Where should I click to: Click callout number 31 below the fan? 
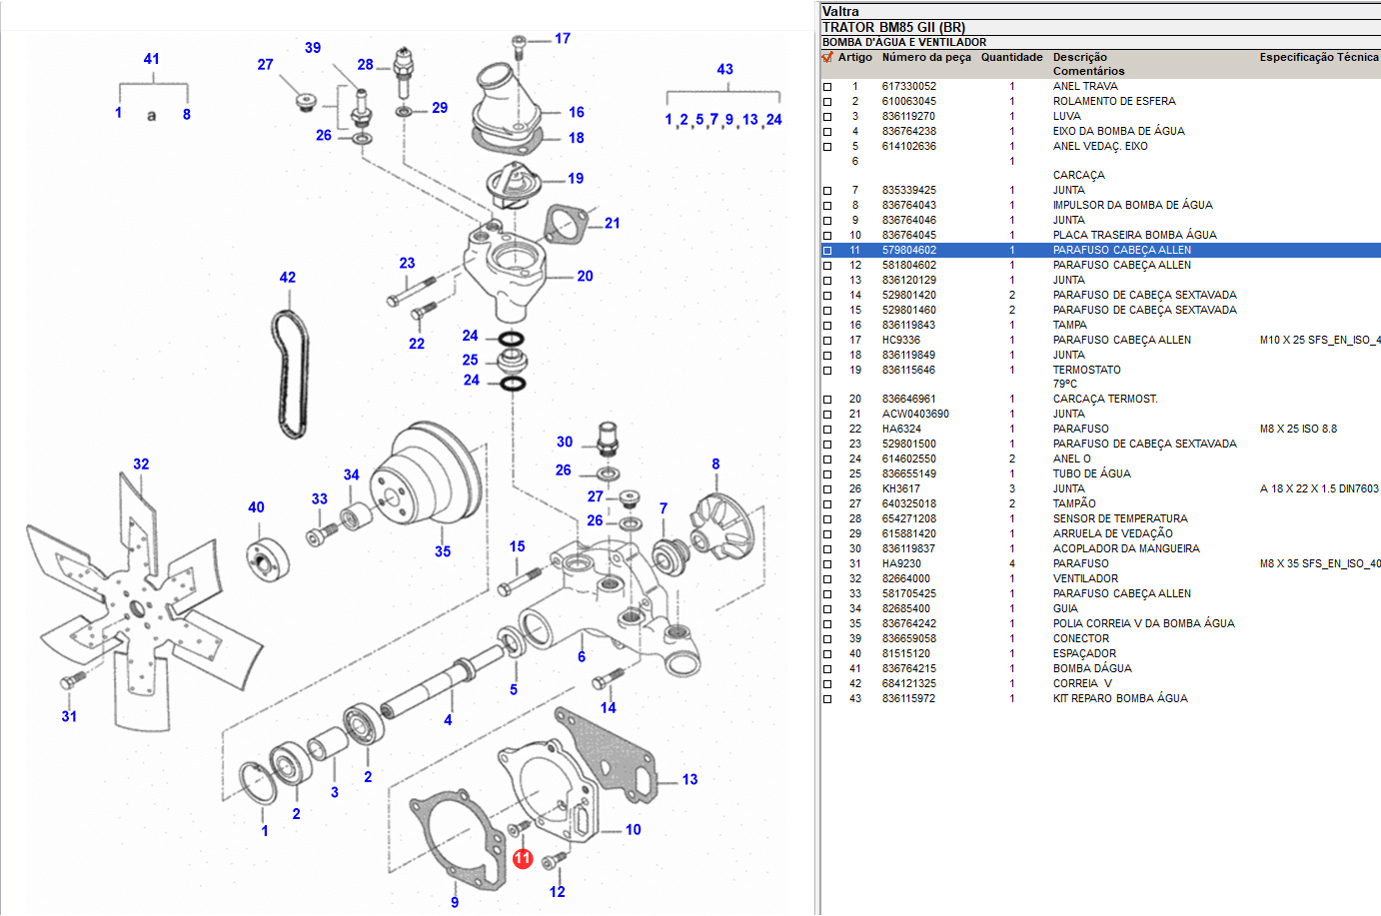pos(69,716)
